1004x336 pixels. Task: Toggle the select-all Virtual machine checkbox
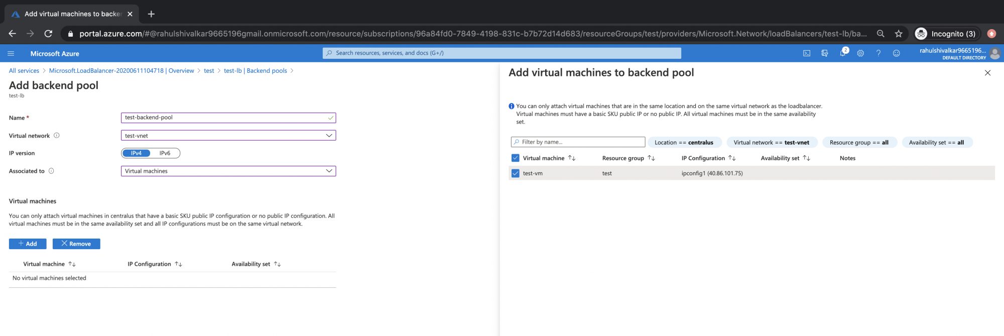pyautogui.click(x=515, y=158)
